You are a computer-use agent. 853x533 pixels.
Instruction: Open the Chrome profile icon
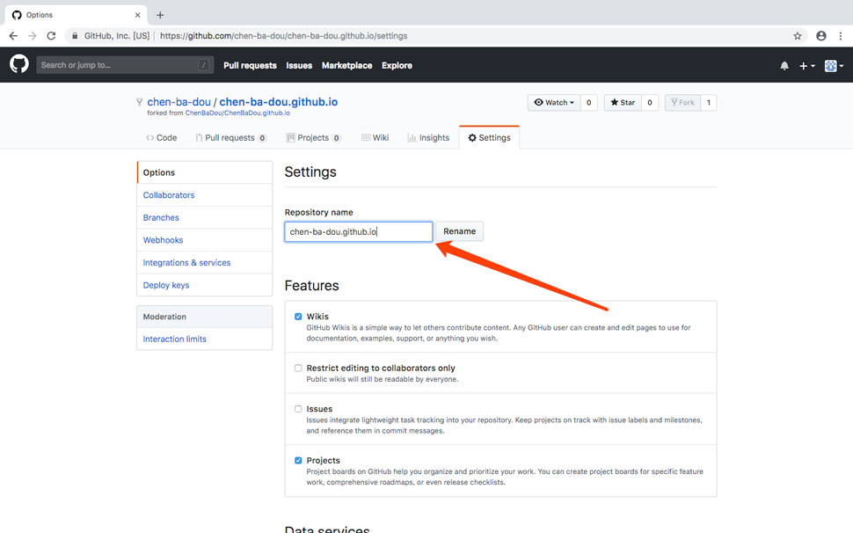tap(821, 36)
